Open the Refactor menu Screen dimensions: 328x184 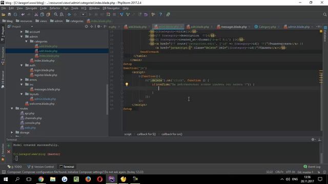tap(55, 8)
